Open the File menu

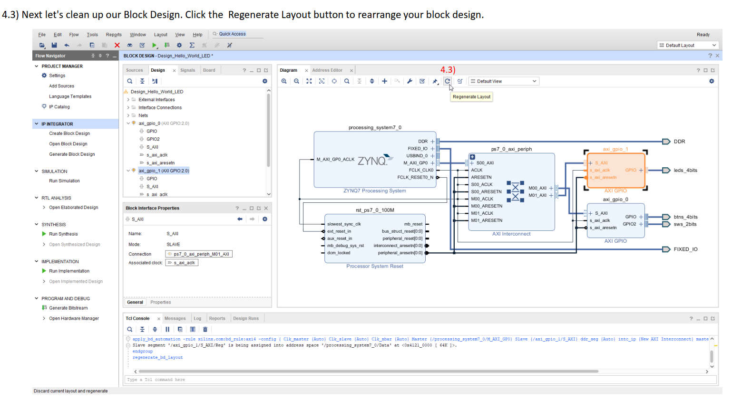[42, 35]
